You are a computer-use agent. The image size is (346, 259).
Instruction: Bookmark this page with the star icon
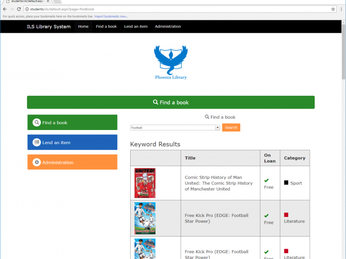tap(333, 9)
